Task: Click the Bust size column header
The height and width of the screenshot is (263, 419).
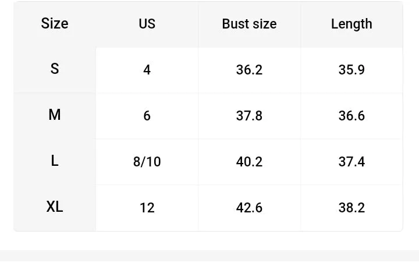Action: pyautogui.click(x=249, y=23)
